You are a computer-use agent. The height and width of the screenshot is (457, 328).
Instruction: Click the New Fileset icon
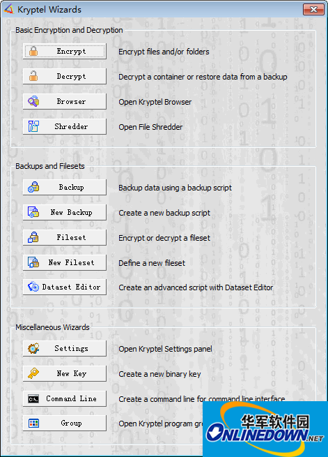pyautogui.click(x=33, y=262)
